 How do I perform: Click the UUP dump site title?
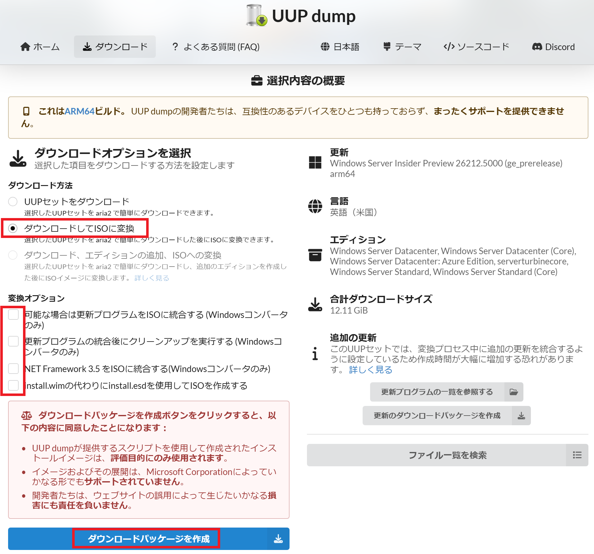pyautogui.click(x=313, y=16)
